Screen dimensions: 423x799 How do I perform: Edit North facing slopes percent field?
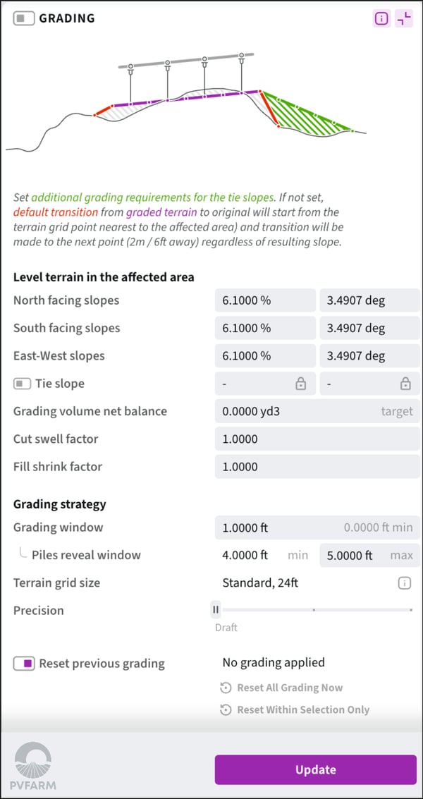pos(265,300)
